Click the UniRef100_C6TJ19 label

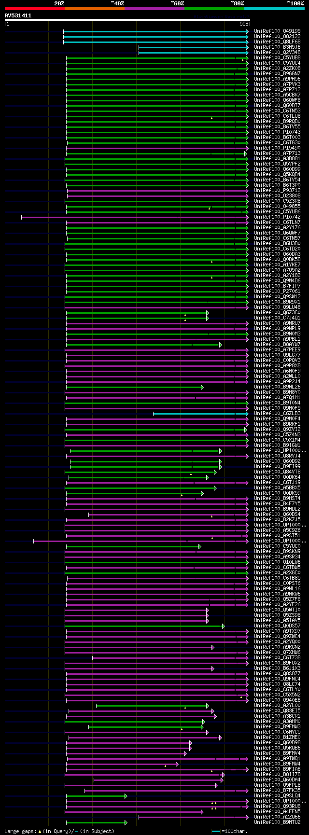(x=277, y=482)
